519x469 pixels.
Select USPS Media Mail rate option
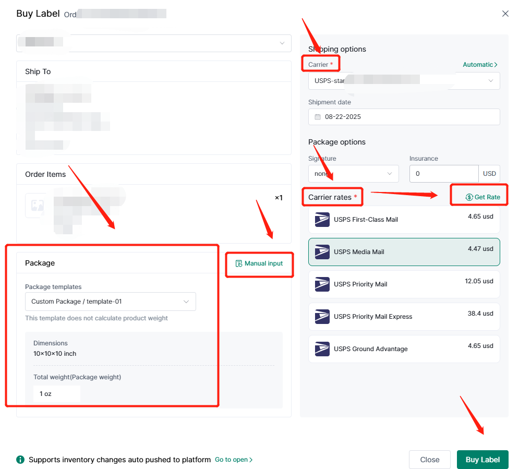click(404, 252)
